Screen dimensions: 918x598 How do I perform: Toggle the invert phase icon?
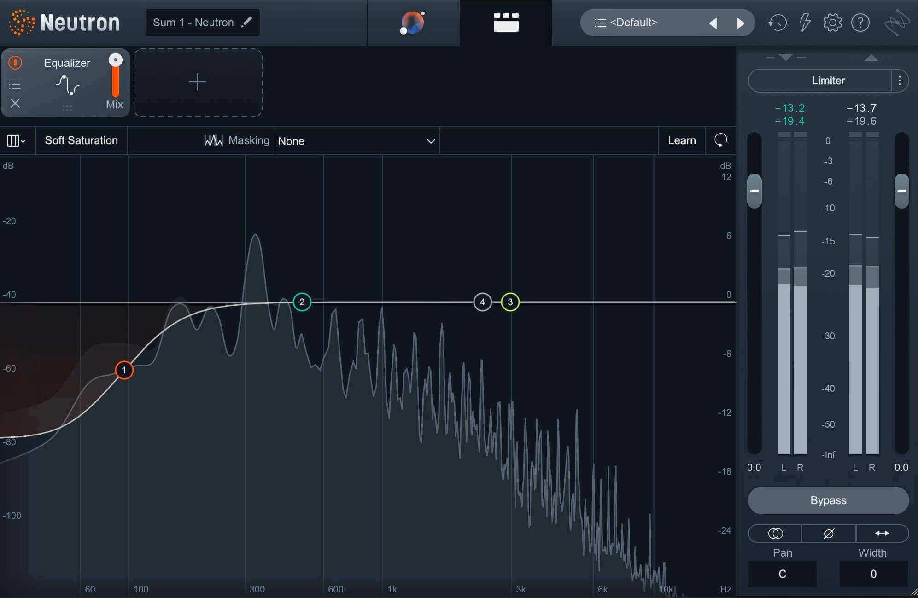click(829, 534)
